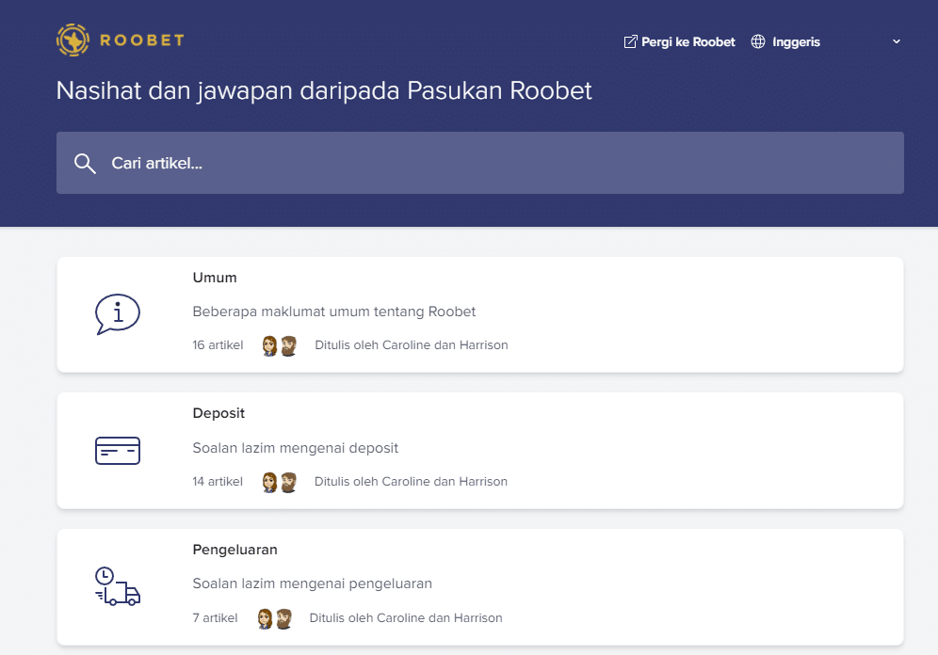Click Harrison's avatar in Pengeluaran card

click(x=283, y=618)
